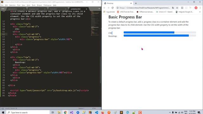
Task: Click the Basic Progress Bar heading
Action: click(125, 17)
